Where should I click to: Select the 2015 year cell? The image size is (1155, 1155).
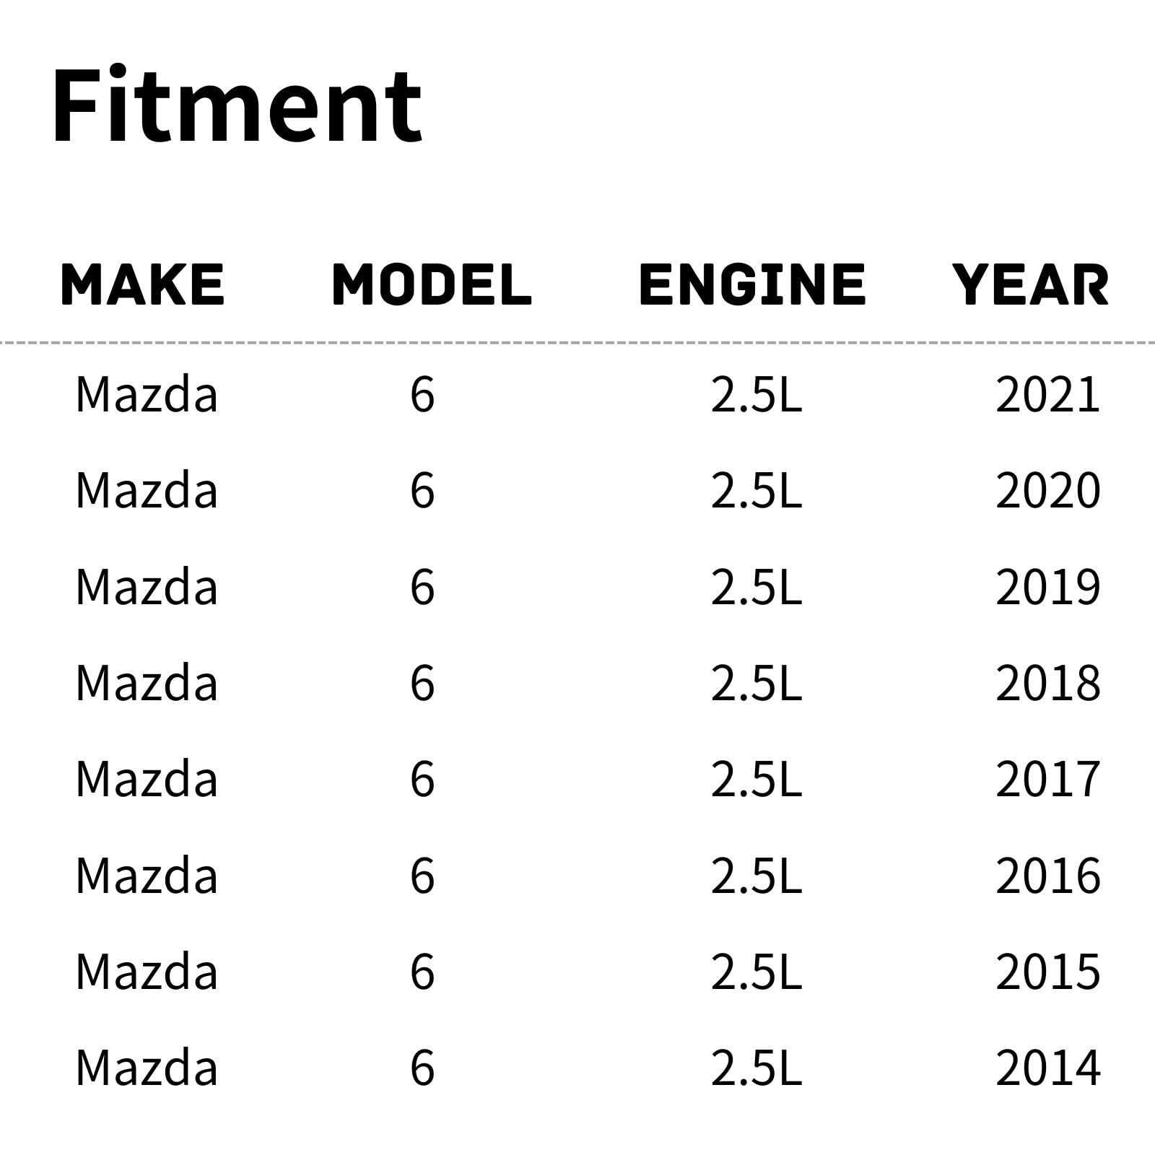pos(1047,972)
